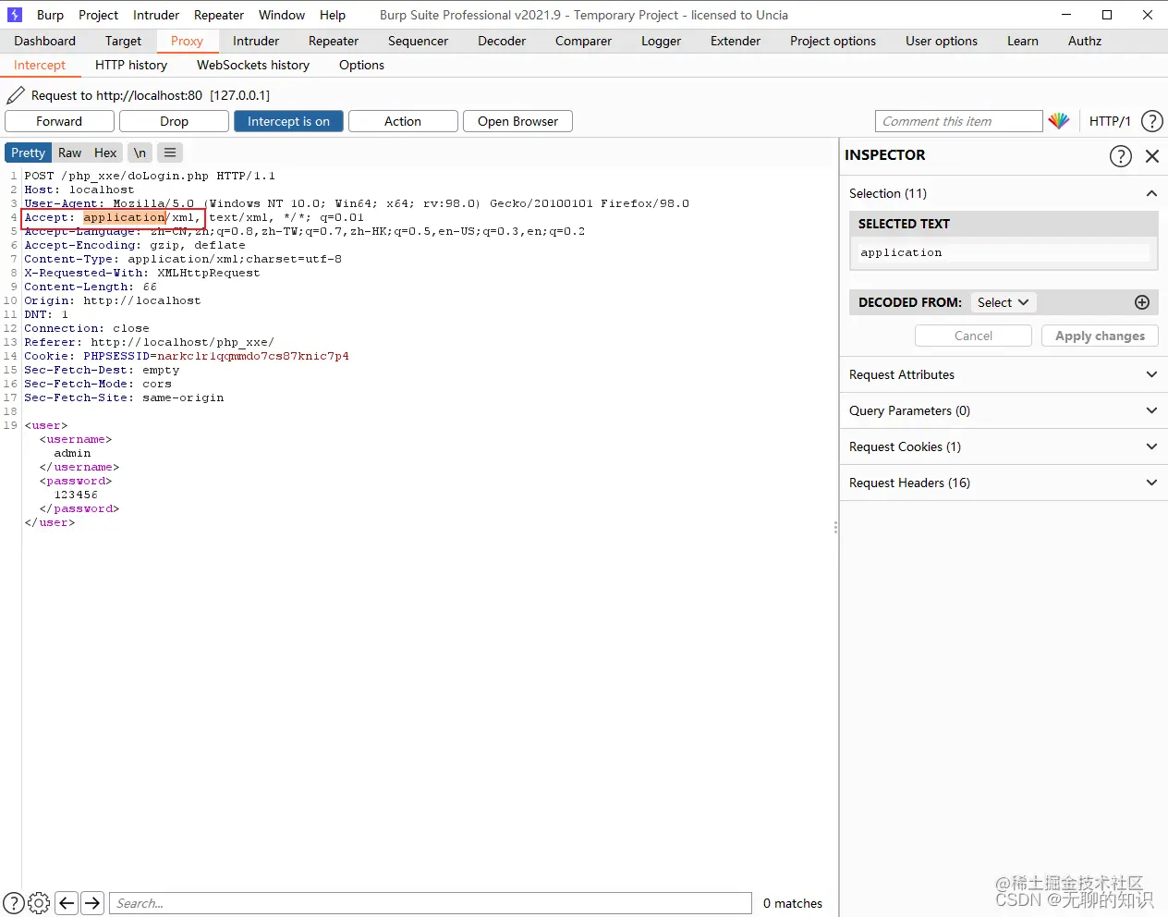The width and height of the screenshot is (1168, 917).
Task: Switch to the Target tab
Action: pos(123,41)
